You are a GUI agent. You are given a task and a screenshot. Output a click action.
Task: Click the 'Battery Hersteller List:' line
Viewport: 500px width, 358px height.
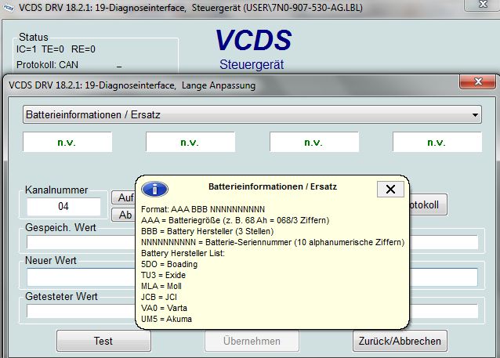point(183,253)
